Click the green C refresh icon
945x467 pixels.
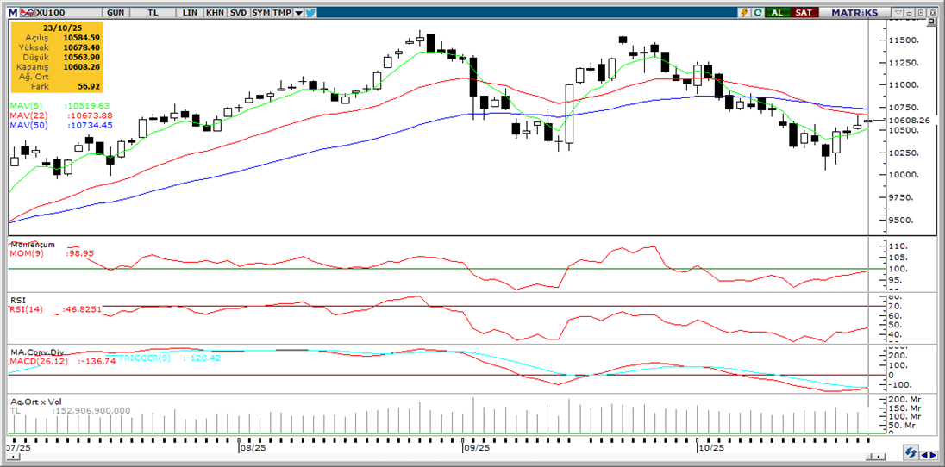(x=758, y=13)
